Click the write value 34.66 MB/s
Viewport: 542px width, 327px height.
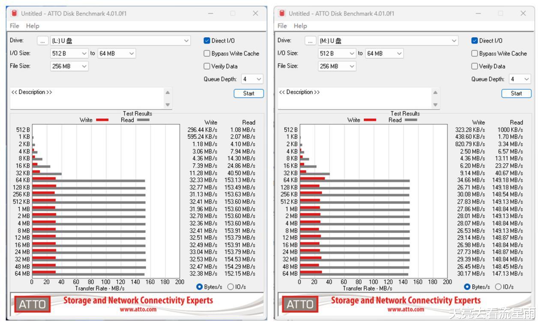471,180
